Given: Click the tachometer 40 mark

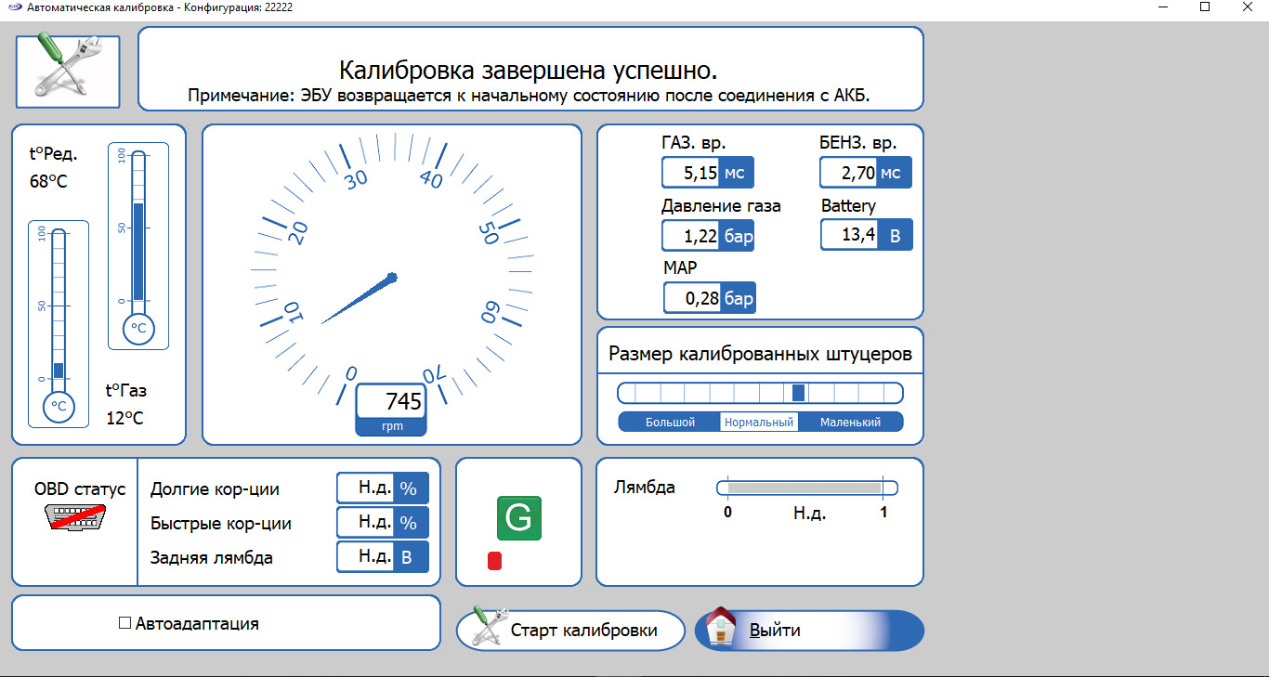Looking at the screenshot, I should (x=431, y=176).
